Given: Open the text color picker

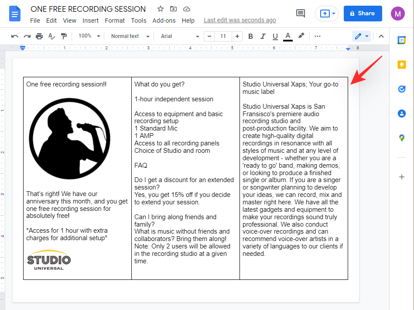Looking at the screenshot, I should pyautogui.click(x=287, y=36).
